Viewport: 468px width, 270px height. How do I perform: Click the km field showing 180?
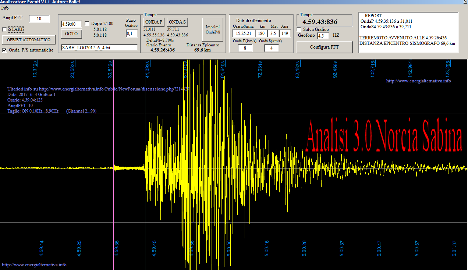click(262, 33)
